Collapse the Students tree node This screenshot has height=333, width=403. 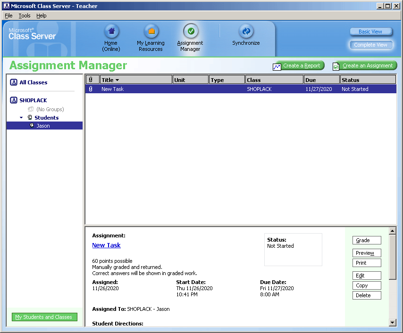click(21, 117)
